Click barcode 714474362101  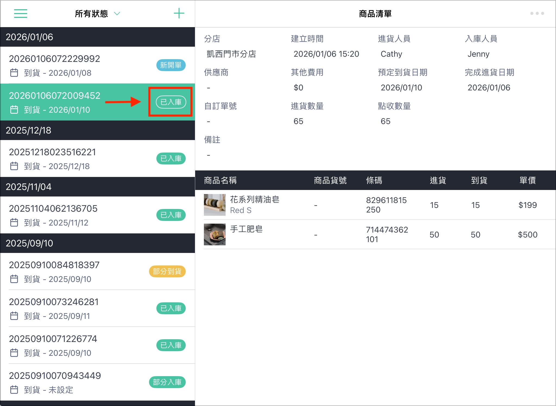[387, 234]
